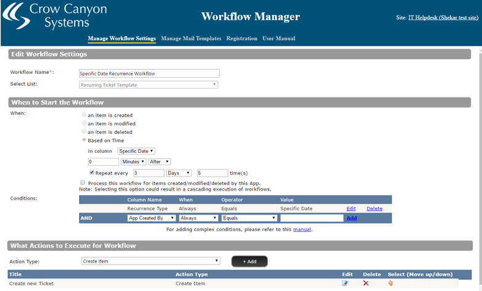Click the page vertical scrollbar

480,168
